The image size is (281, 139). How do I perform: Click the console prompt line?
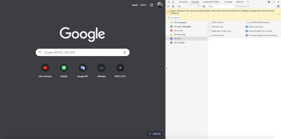click(244, 39)
